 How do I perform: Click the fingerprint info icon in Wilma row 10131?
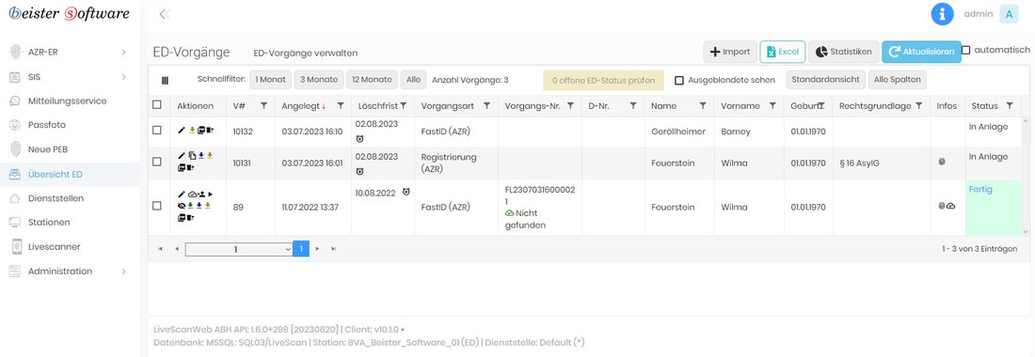coord(941,162)
